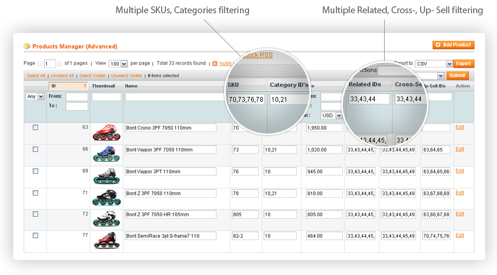497x275 pixels.
Task: Open the 100 per page view dropdown
Action: [x=118, y=64]
